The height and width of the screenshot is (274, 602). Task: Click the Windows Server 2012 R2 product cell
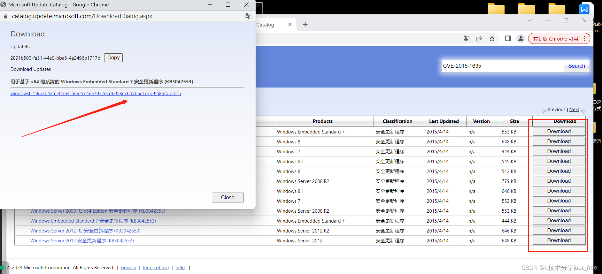(303, 231)
